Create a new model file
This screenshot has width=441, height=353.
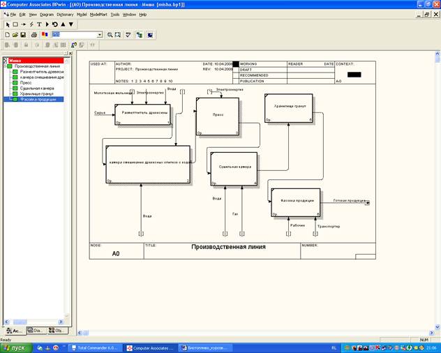(x=8, y=35)
